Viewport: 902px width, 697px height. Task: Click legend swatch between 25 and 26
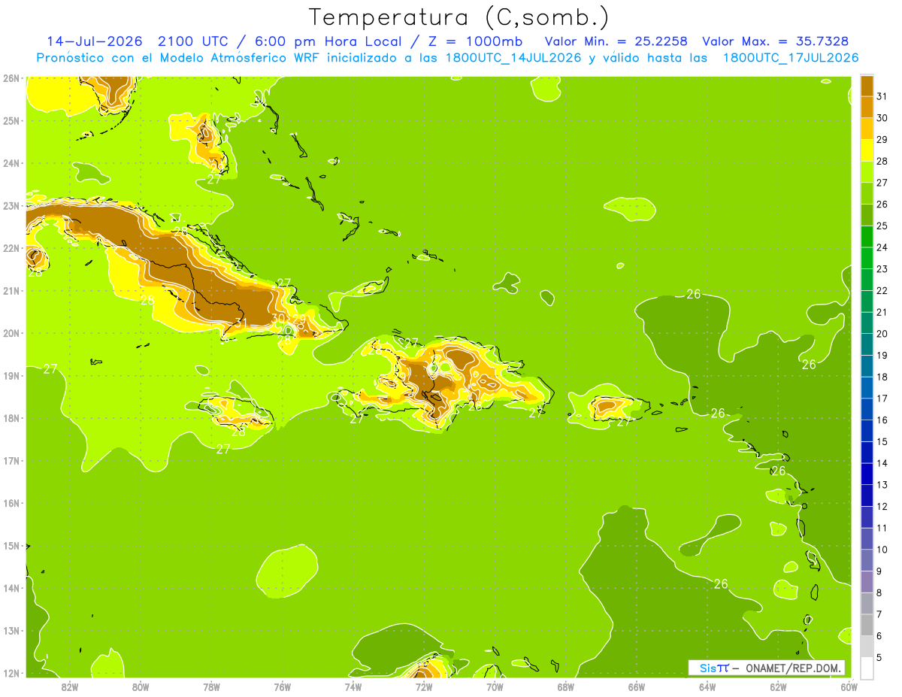(867, 215)
